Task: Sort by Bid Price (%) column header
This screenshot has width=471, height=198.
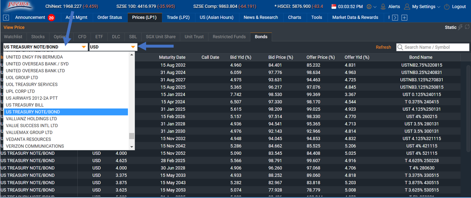Action: coord(280,57)
